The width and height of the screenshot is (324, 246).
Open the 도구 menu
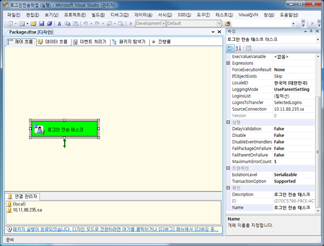click(x=203, y=15)
